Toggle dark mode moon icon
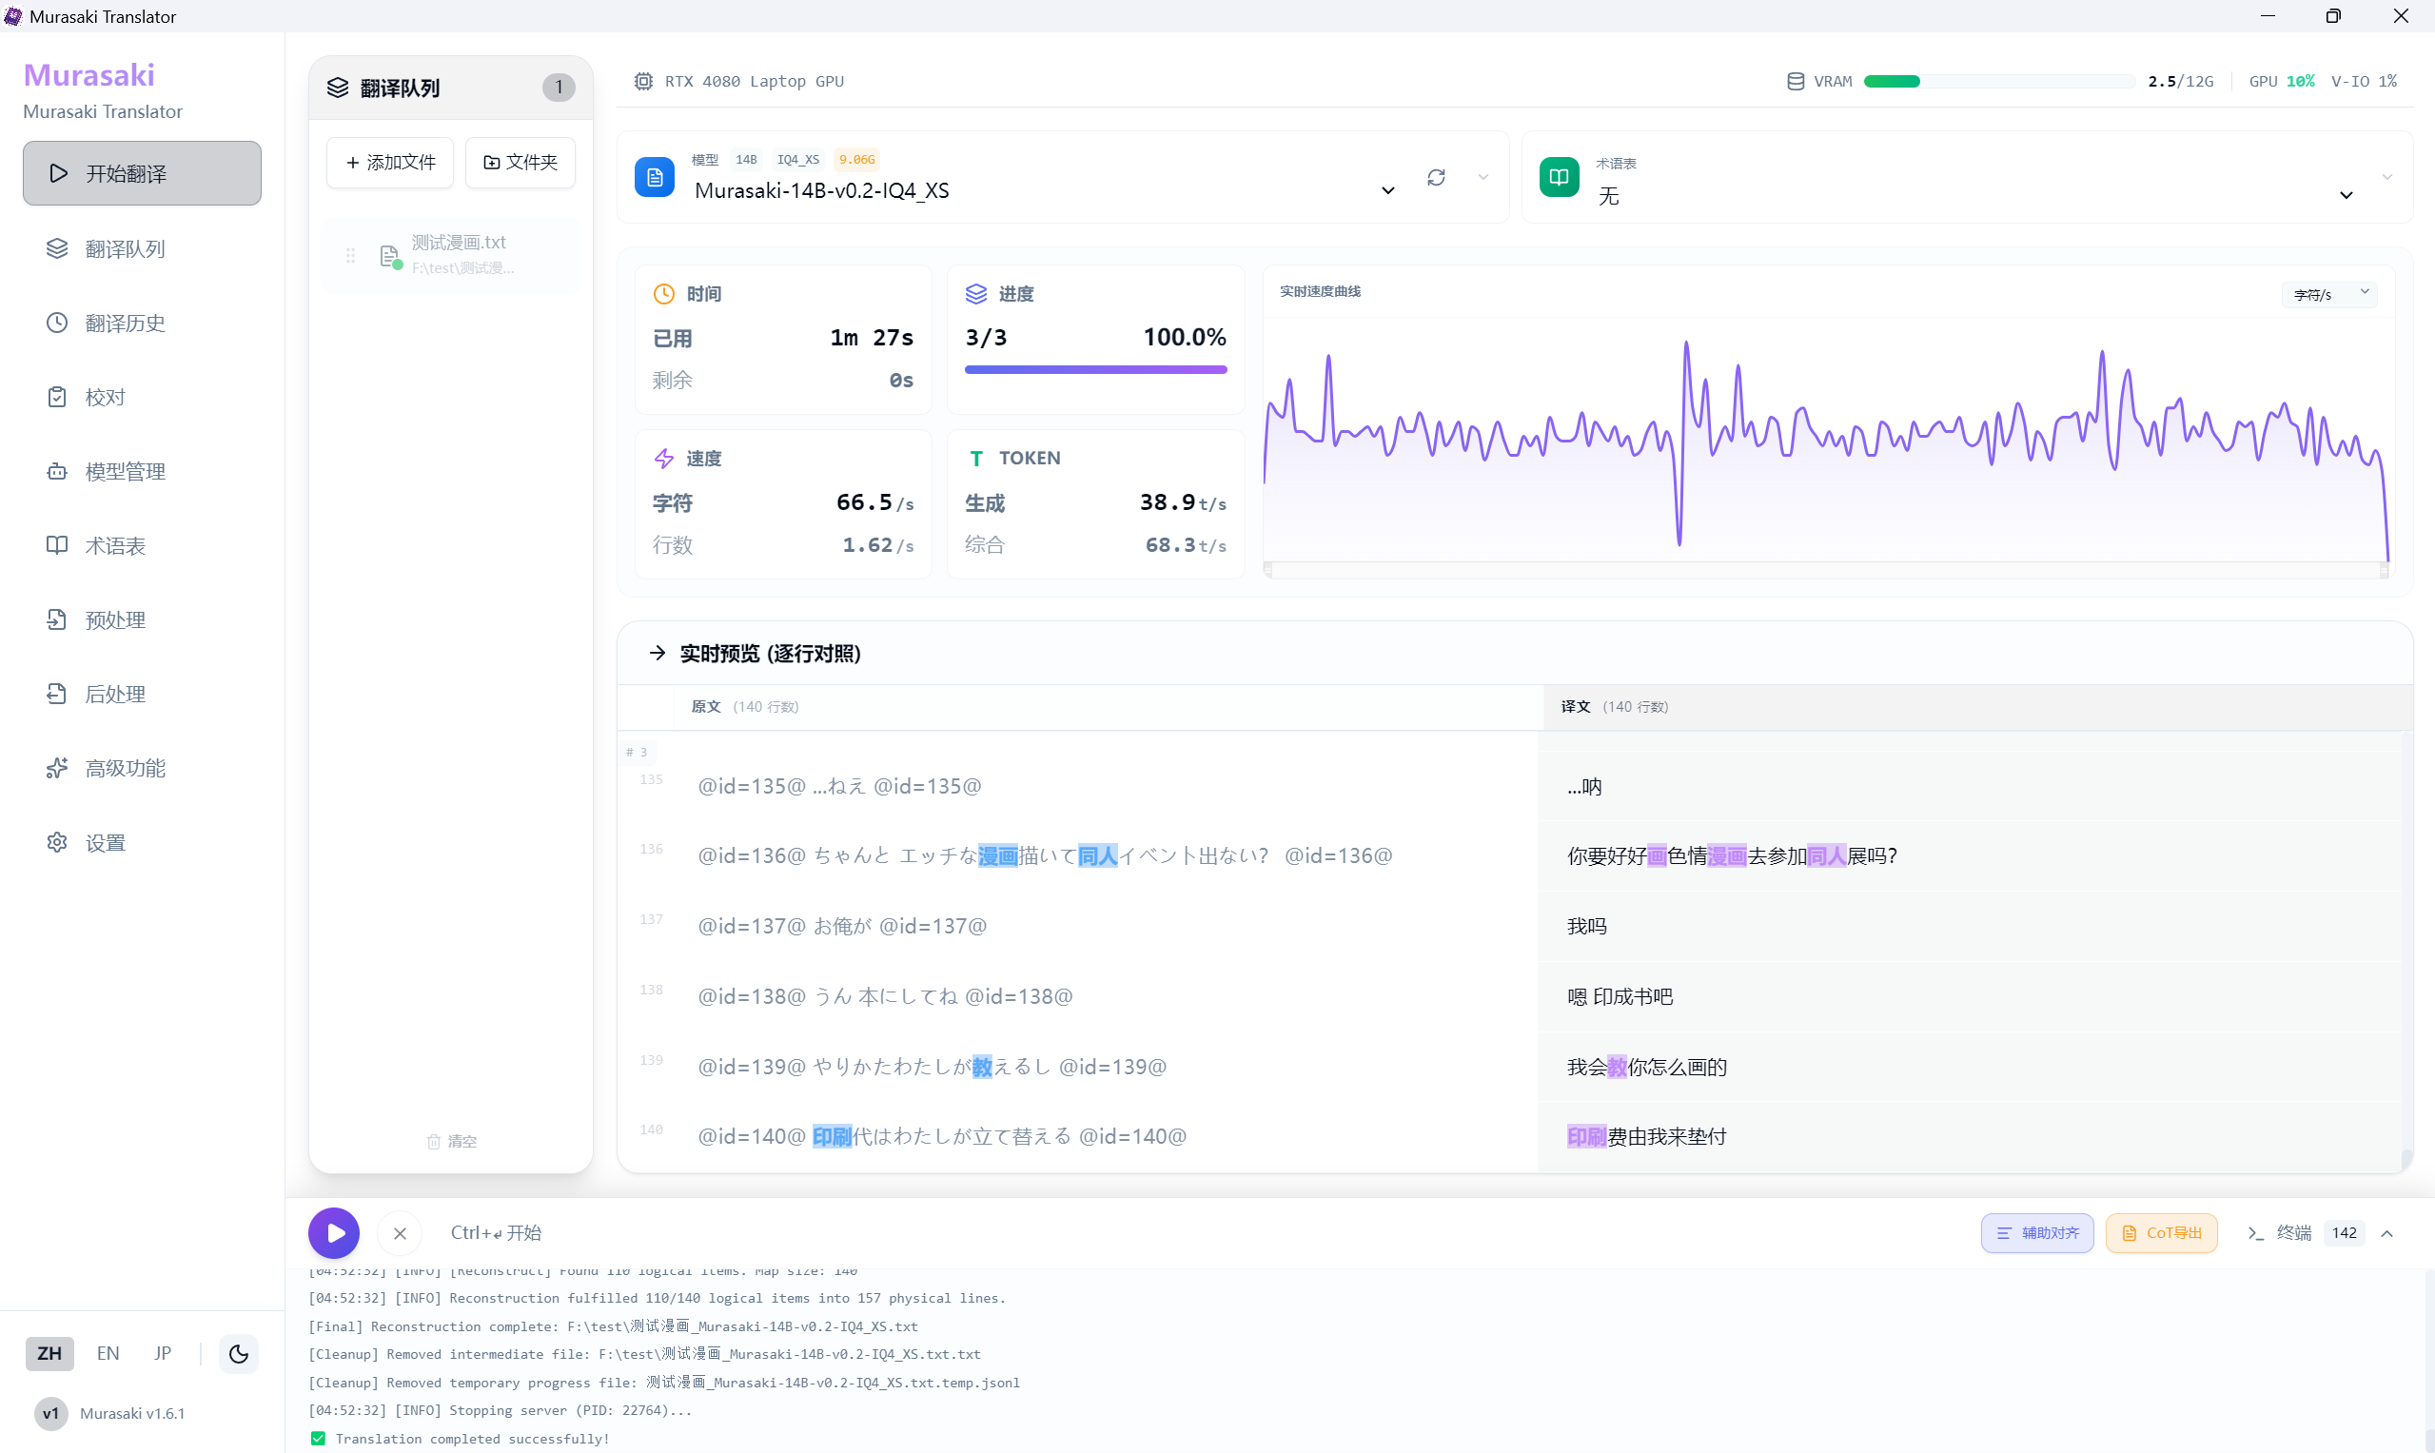 click(x=238, y=1353)
